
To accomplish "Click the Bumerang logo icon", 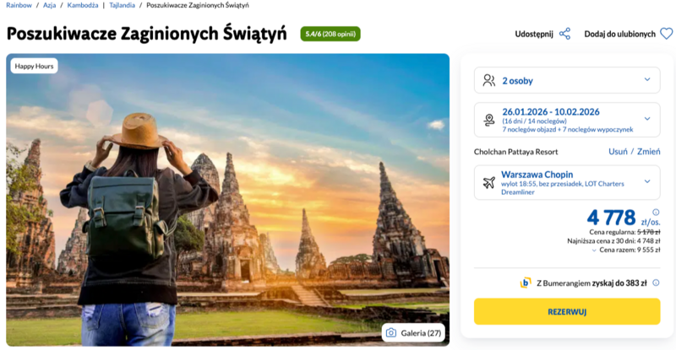I will [x=526, y=283].
